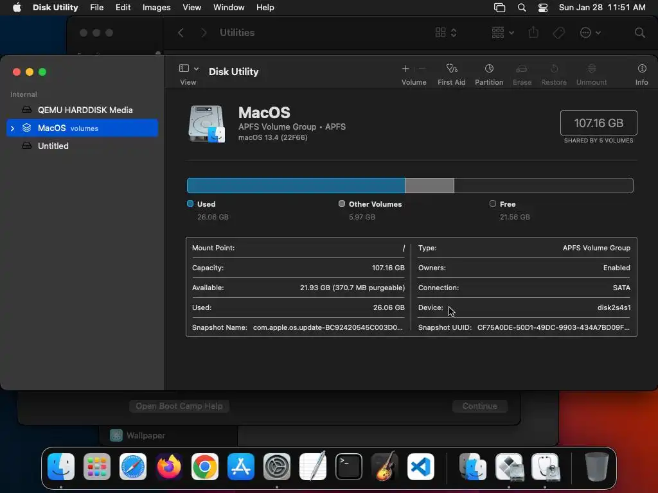The width and height of the screenshot is (658, 493).
Task: Open Spotlight search in menu bar
Action: [x=522, y=8]
